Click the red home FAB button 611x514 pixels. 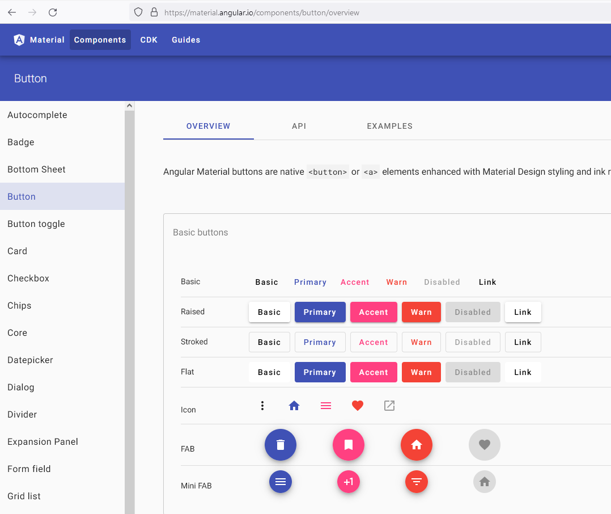[417, 445]
